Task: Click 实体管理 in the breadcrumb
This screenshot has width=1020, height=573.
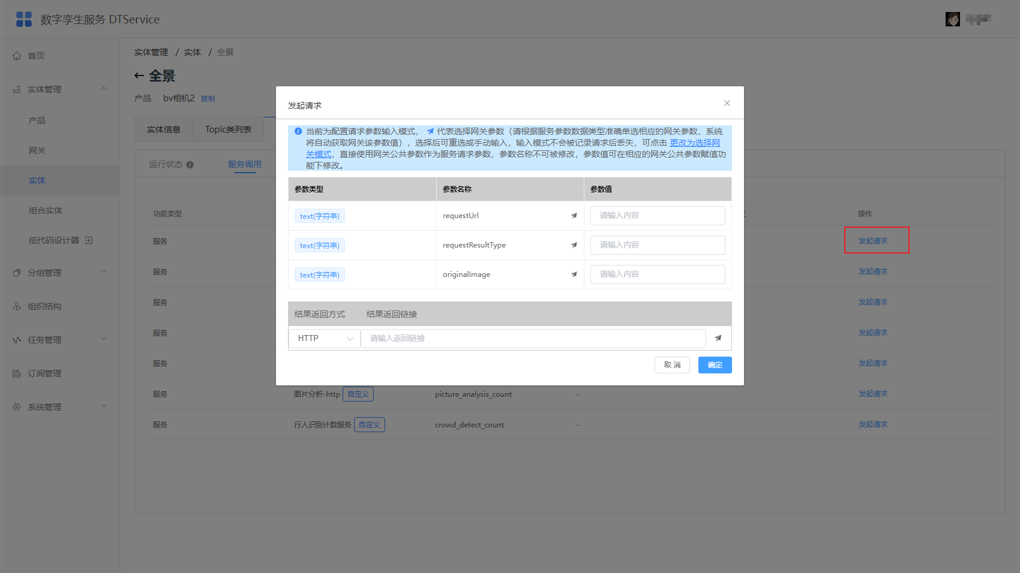Action: [151, 53]
